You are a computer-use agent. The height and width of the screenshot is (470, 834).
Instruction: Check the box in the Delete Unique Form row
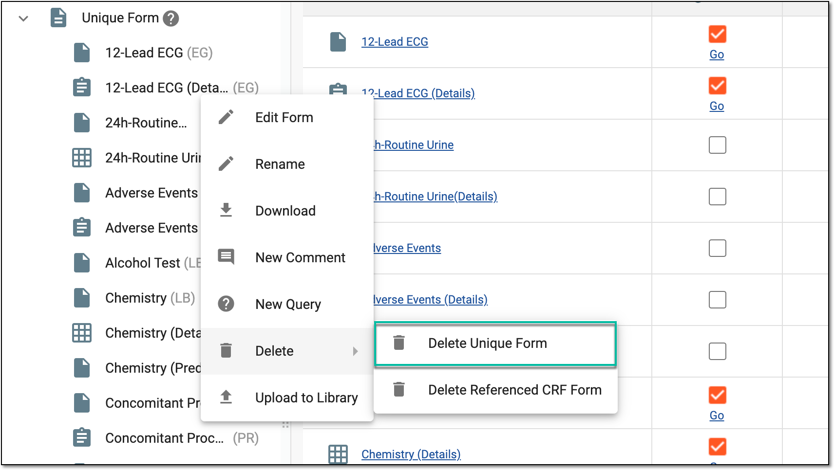[717, 351]
